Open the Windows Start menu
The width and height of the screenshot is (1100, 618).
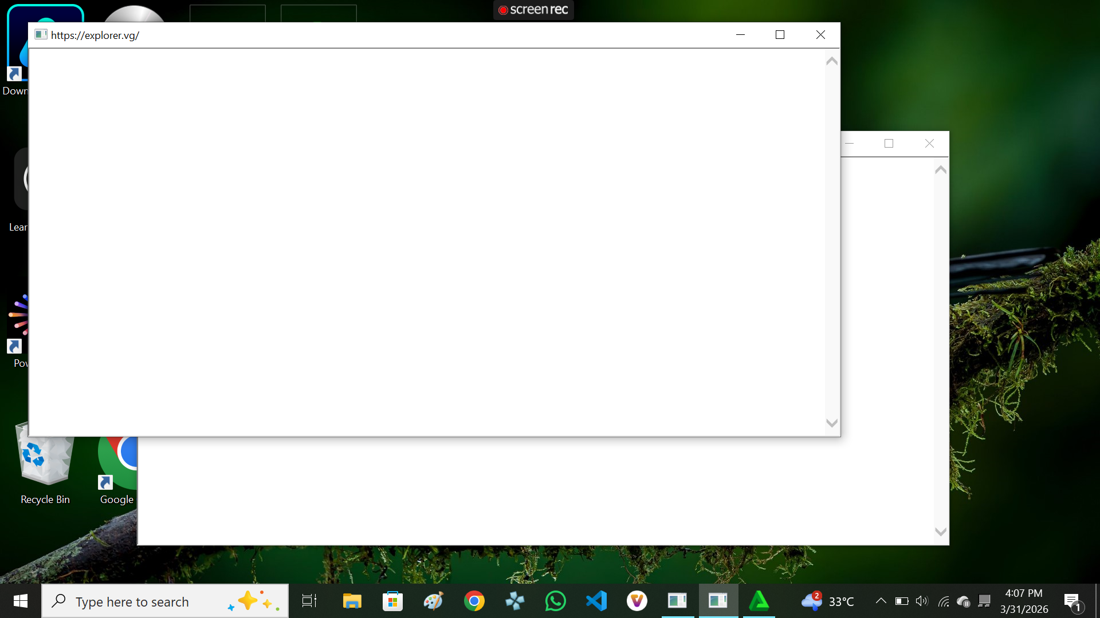21,601
